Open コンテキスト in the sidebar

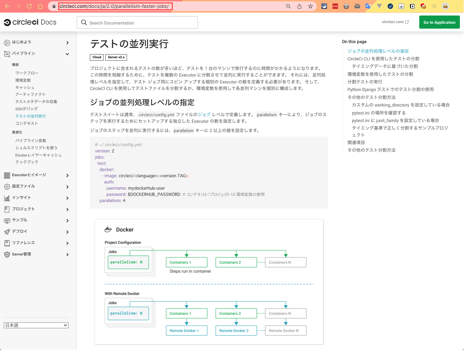27,123
